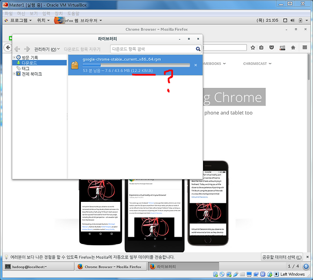313x280 pixels.
Task: Click the blue notification count badge 5
Action: pyautogui.click(x=306, y=266)
